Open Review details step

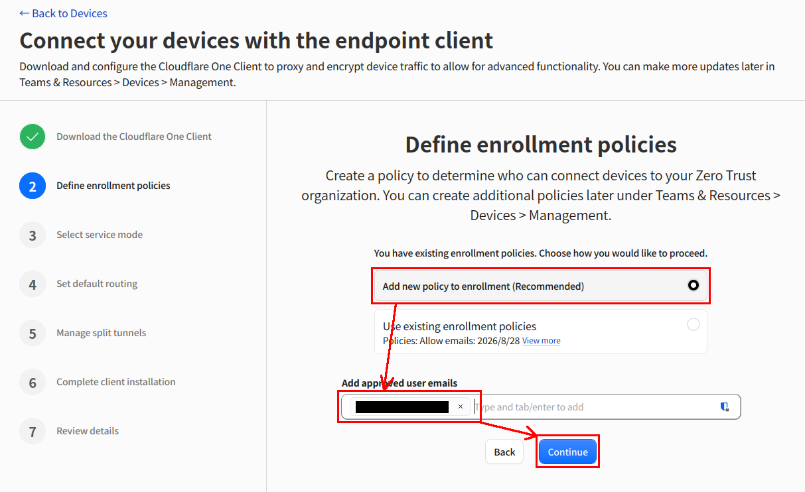[x=88, y=431]
